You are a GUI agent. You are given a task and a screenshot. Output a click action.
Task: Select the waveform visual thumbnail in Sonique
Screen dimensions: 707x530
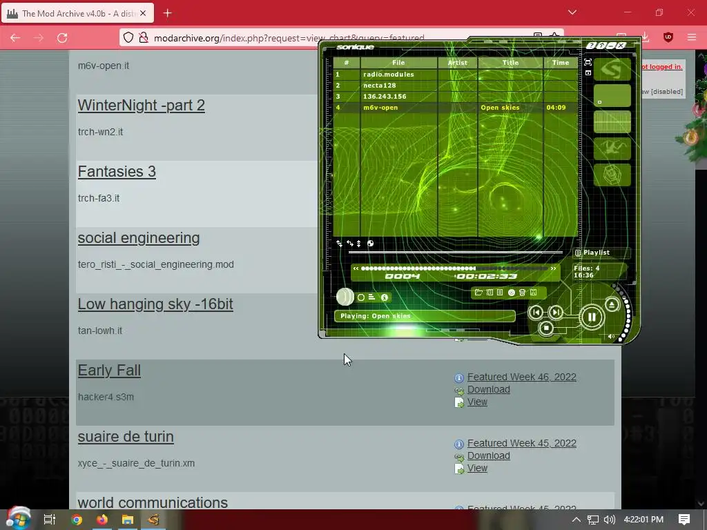(x=612, y=121)
